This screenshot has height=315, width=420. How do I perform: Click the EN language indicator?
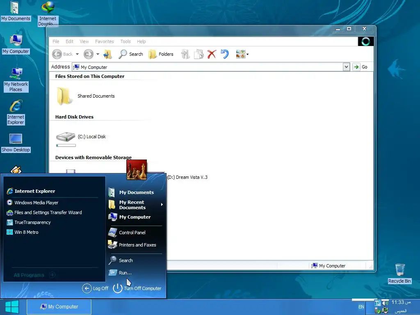tap(361, 307)
